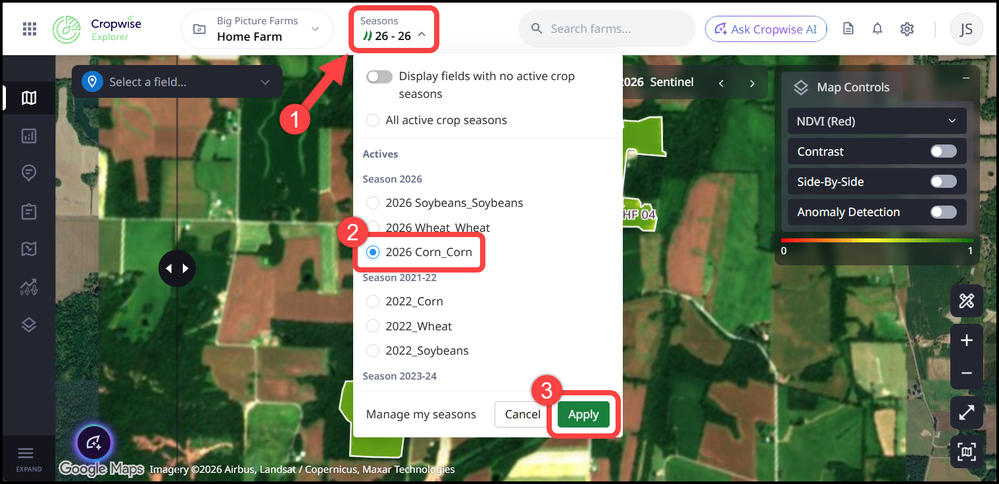
Task: Click the Season 2023-24 group heading
Action: 399,376
